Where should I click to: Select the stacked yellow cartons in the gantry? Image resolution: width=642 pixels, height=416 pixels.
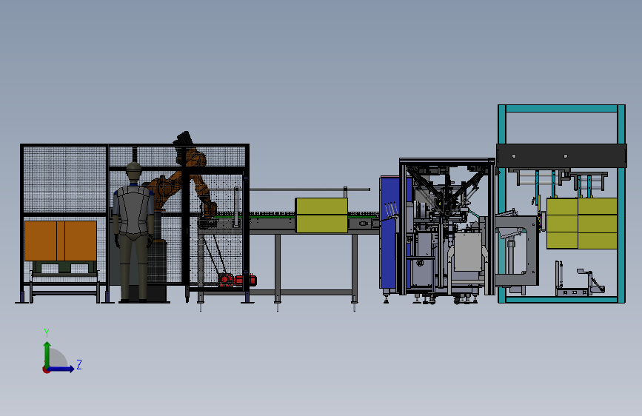582,223
